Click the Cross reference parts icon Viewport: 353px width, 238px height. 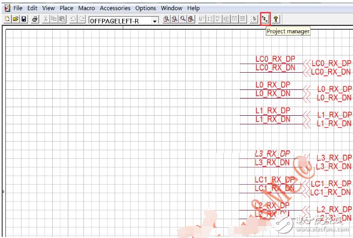point(235,19)
